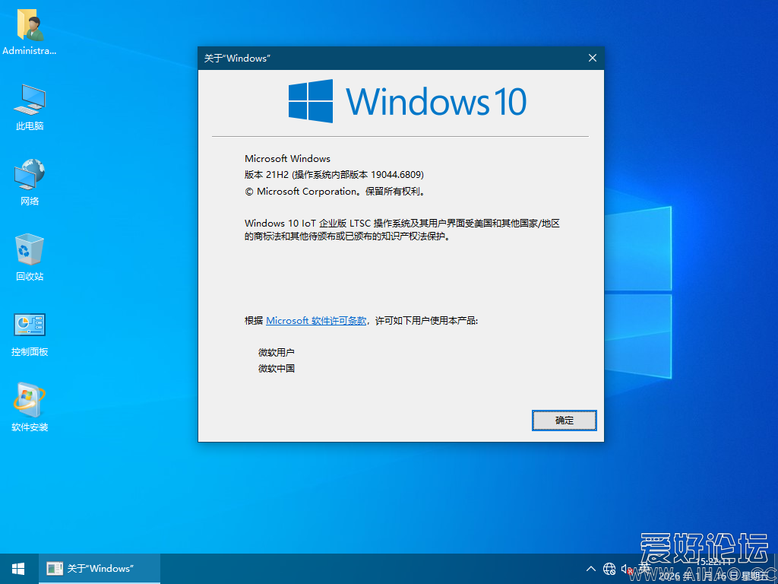Click the Microsoft Windows heading text
This screenshot has height=584, width=778.
(x=287, y=159)
